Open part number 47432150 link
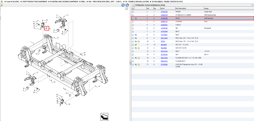 click(x=164, y=12)
